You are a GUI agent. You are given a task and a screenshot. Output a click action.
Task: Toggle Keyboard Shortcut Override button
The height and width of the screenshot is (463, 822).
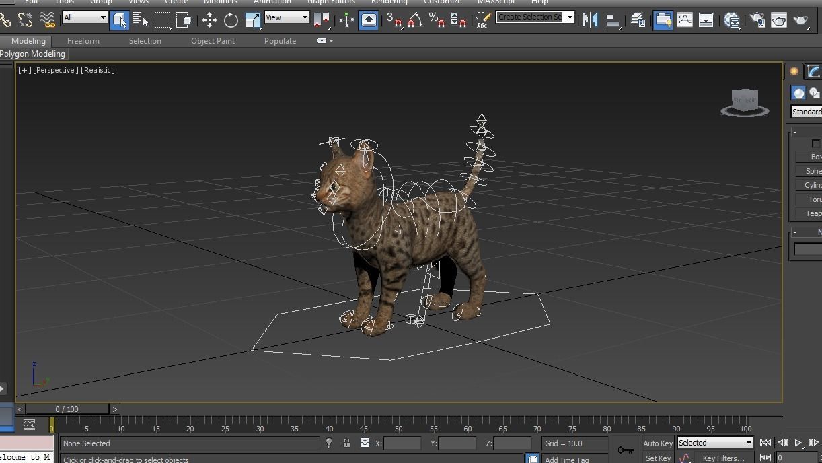click(x=369, y=20)
